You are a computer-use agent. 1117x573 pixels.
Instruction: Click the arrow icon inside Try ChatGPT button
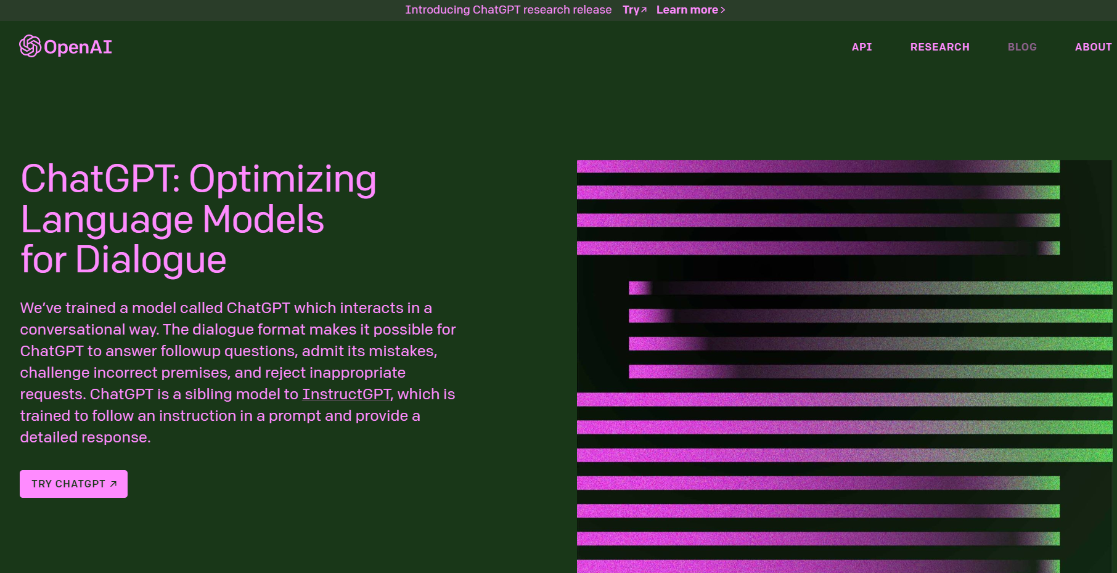113,484
